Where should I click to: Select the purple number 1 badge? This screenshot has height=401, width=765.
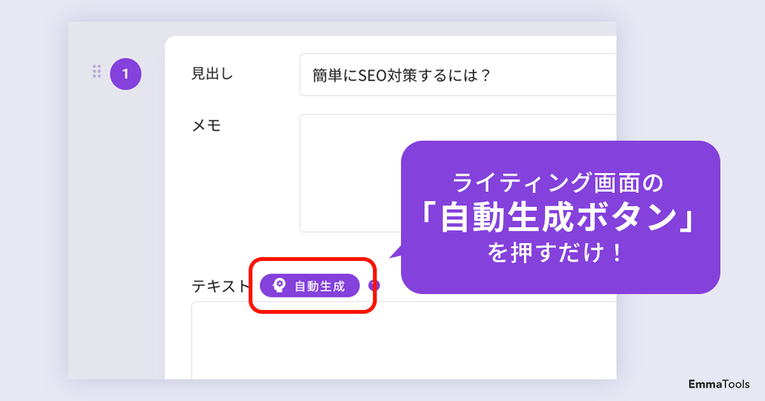coord(126,74)
